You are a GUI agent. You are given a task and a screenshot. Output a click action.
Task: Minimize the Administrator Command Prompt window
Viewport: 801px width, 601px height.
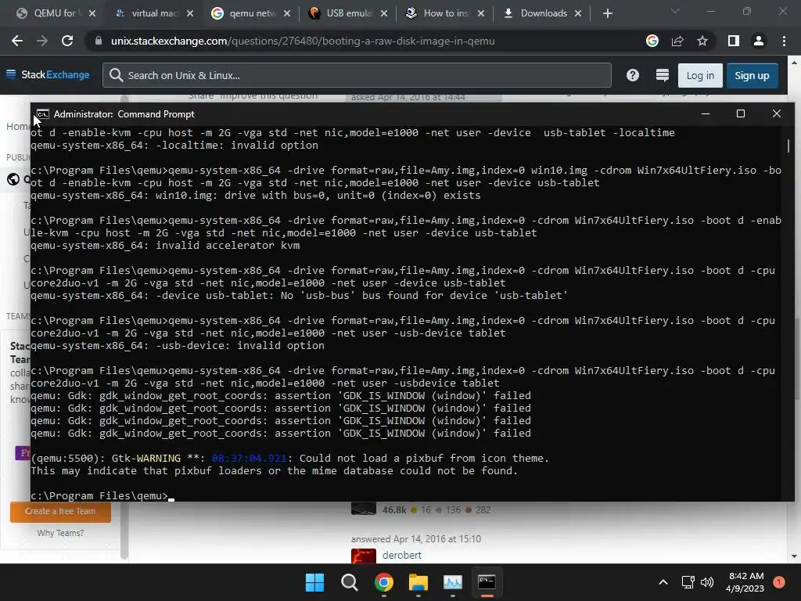(706, 114)
